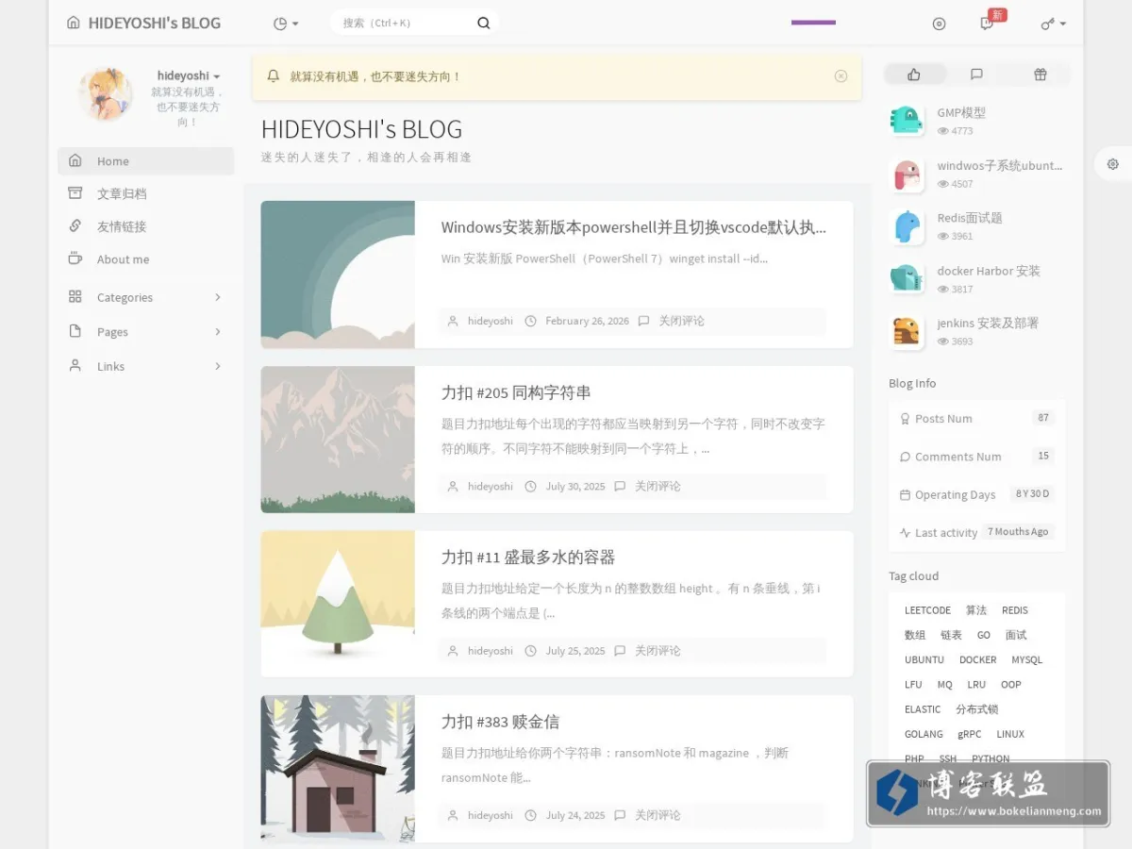Open 文章归档 in the sidebar
This screenshot has width=1132, height=849.
pos(145,193)
